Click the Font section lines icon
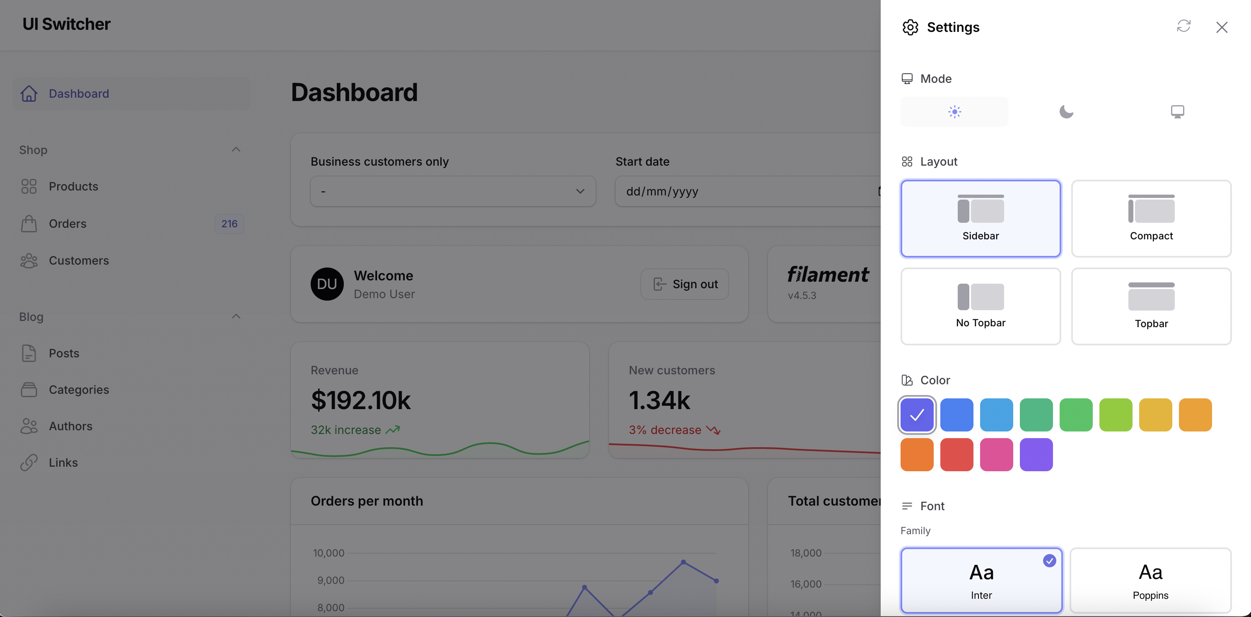This screenshot has width=1251, height=617. (x=907, y=506)
